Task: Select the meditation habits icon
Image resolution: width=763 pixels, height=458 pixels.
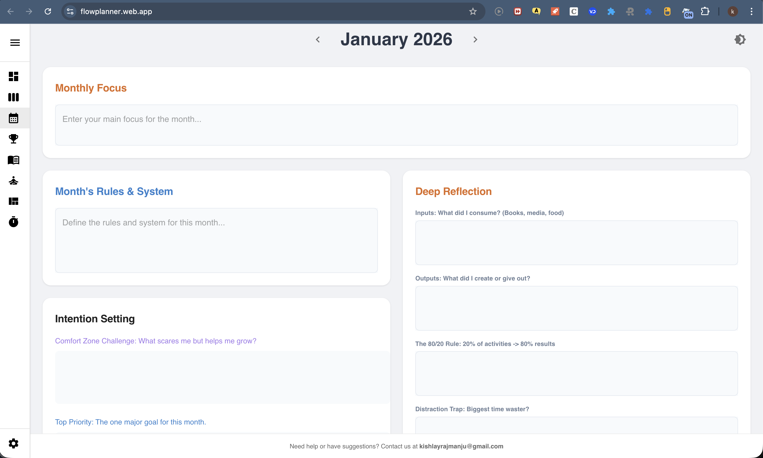Action: click(14, 181)
